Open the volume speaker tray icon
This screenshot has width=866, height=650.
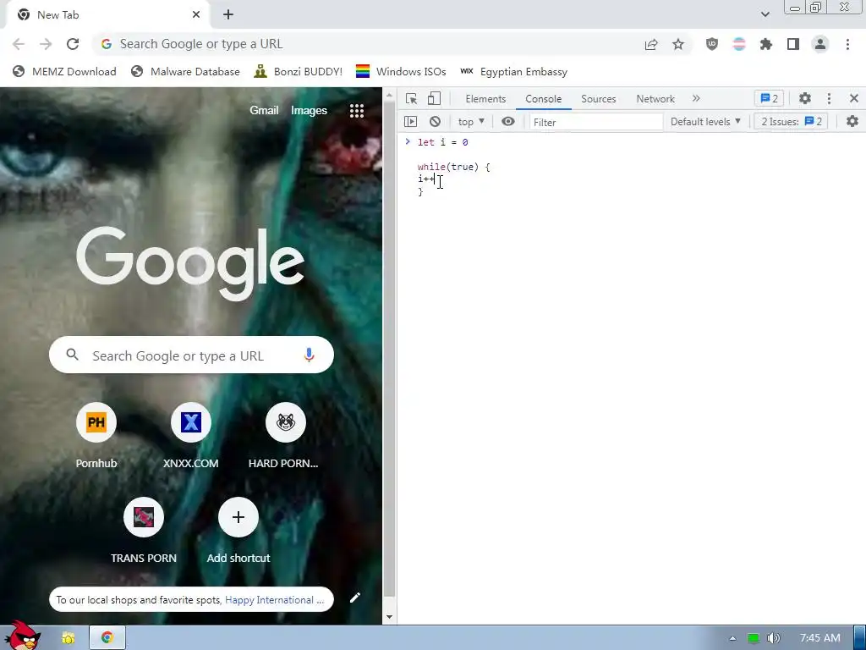coord(773,638)
